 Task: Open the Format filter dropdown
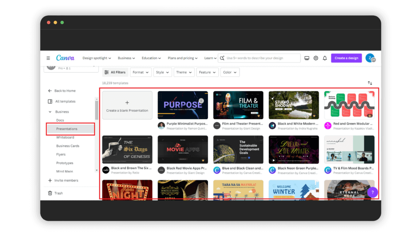pos(141,72)
